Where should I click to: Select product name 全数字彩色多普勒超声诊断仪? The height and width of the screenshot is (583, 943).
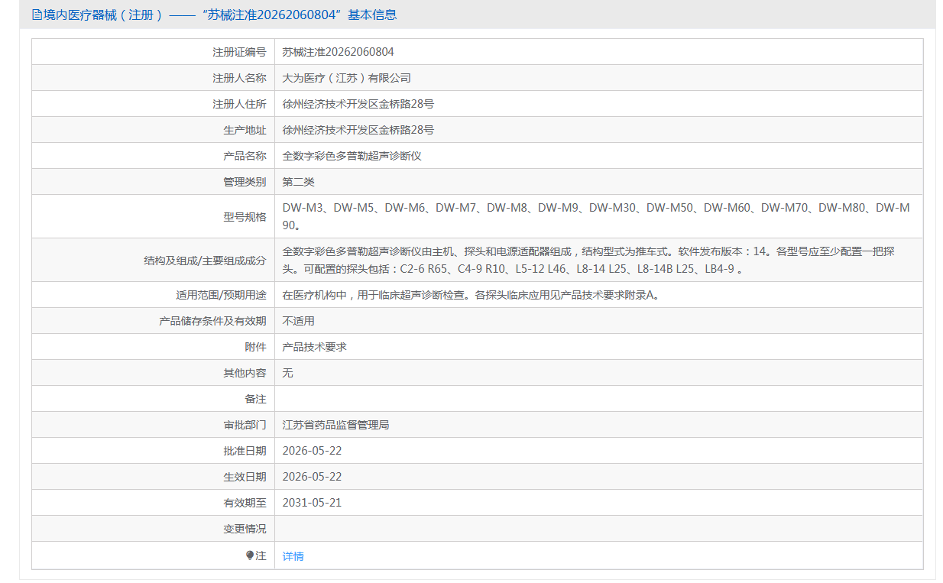click(x=352, y=156)
